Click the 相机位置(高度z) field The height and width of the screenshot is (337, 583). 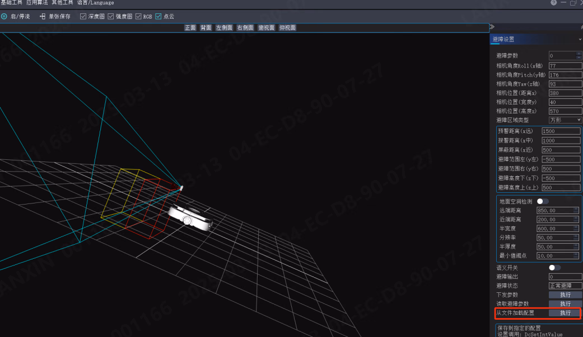(565, 111)
